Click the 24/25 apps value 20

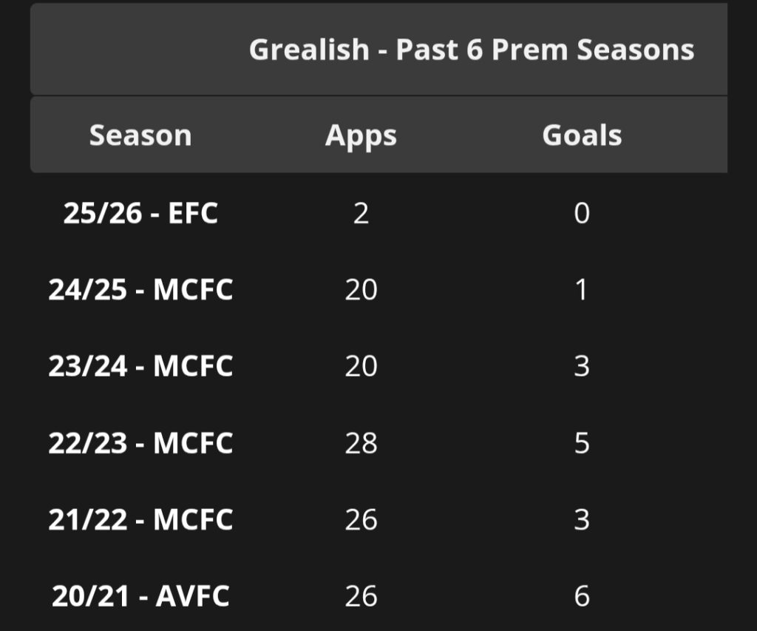[361, 290]
